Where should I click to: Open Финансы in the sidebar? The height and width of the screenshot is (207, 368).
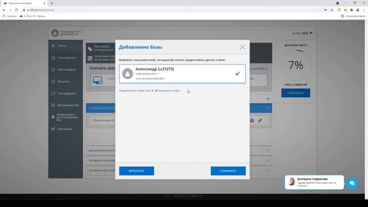pos(64,82)
